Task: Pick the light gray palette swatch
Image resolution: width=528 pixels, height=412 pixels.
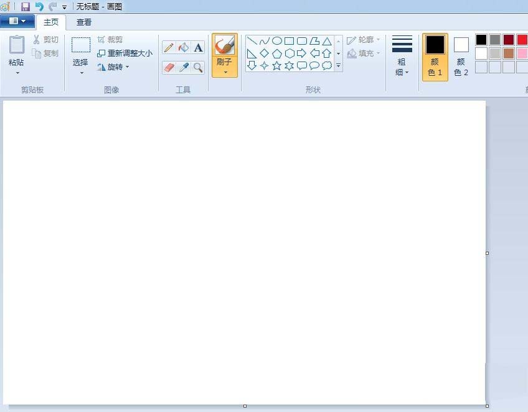Action: click(494, 53)
